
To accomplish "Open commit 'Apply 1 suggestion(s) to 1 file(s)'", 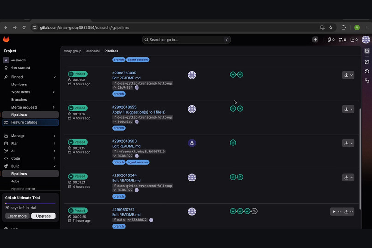I will coord(139,112).
